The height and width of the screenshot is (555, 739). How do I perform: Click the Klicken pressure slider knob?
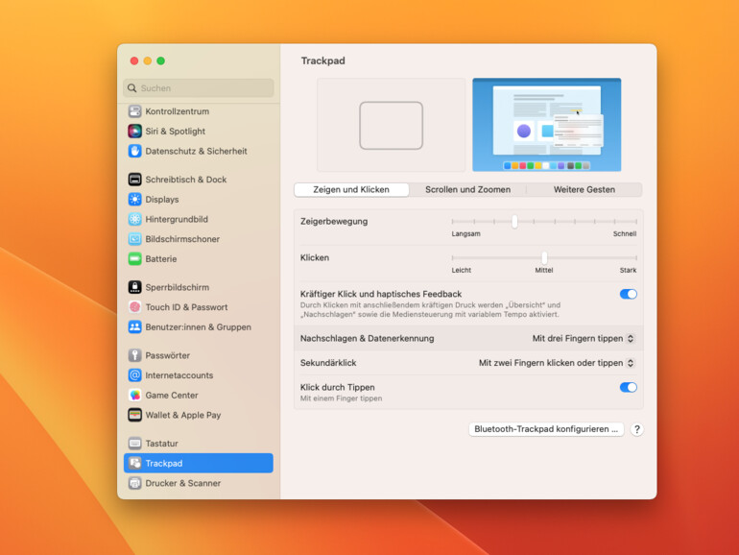point(544,257)
